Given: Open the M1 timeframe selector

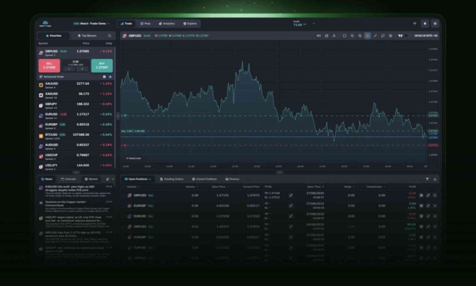Looking at the screenshot, I should pyautogui.click(x=319, y=36).
